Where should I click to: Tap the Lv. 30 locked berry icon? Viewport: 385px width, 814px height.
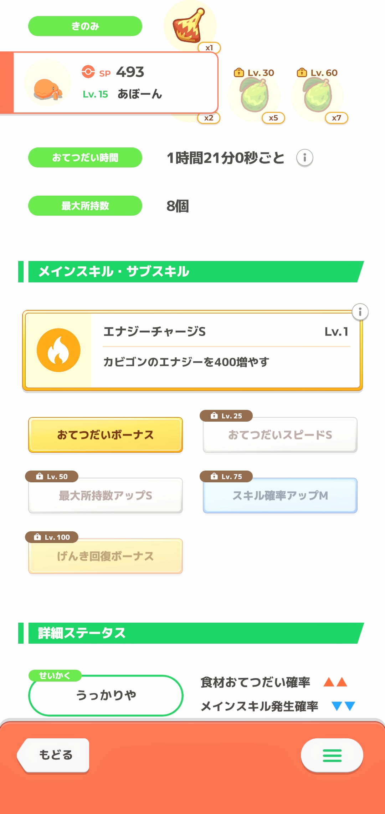(254, 96)
